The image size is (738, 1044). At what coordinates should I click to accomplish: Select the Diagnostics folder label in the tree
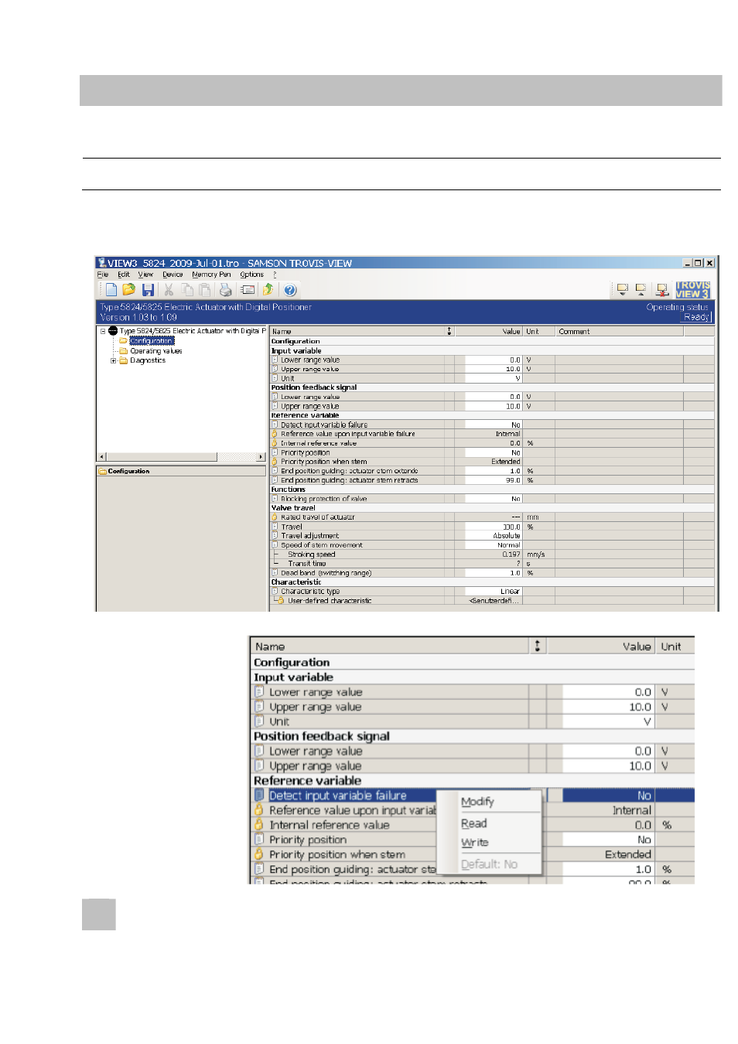click(x=148, y=360)
